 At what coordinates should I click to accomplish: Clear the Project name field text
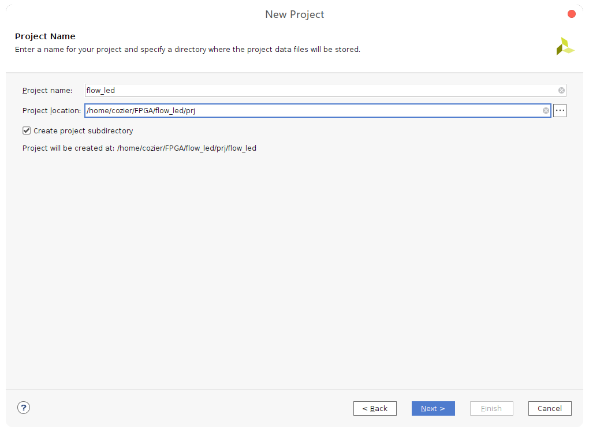(561, 91)
